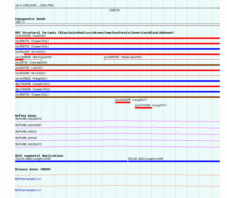Image resolution: width=227 pixels, height=198 pixels.
Task: Select esv2348994 (Bentley2008) variant label
Action: [x=34, y=57]
